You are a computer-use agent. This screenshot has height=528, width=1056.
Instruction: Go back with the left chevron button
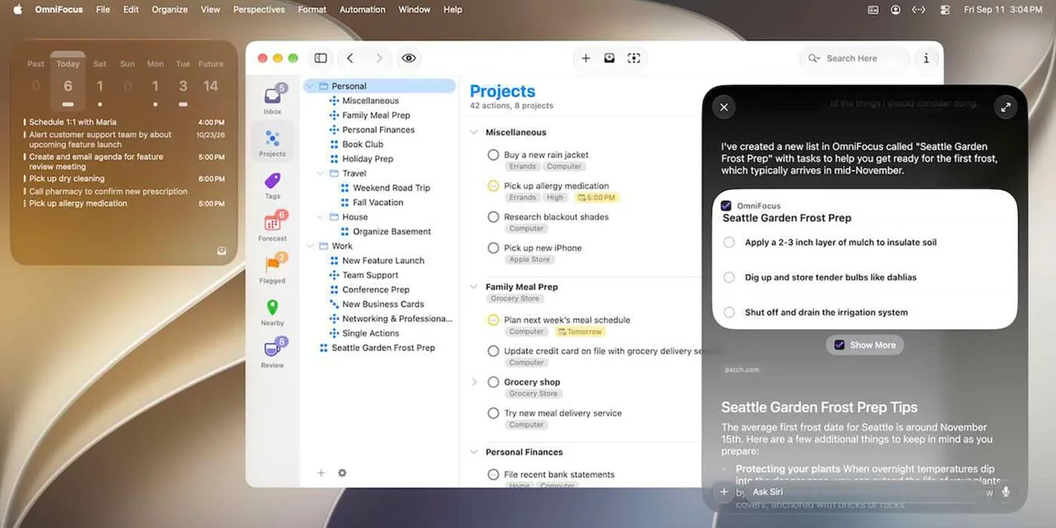tap(350, 58)
